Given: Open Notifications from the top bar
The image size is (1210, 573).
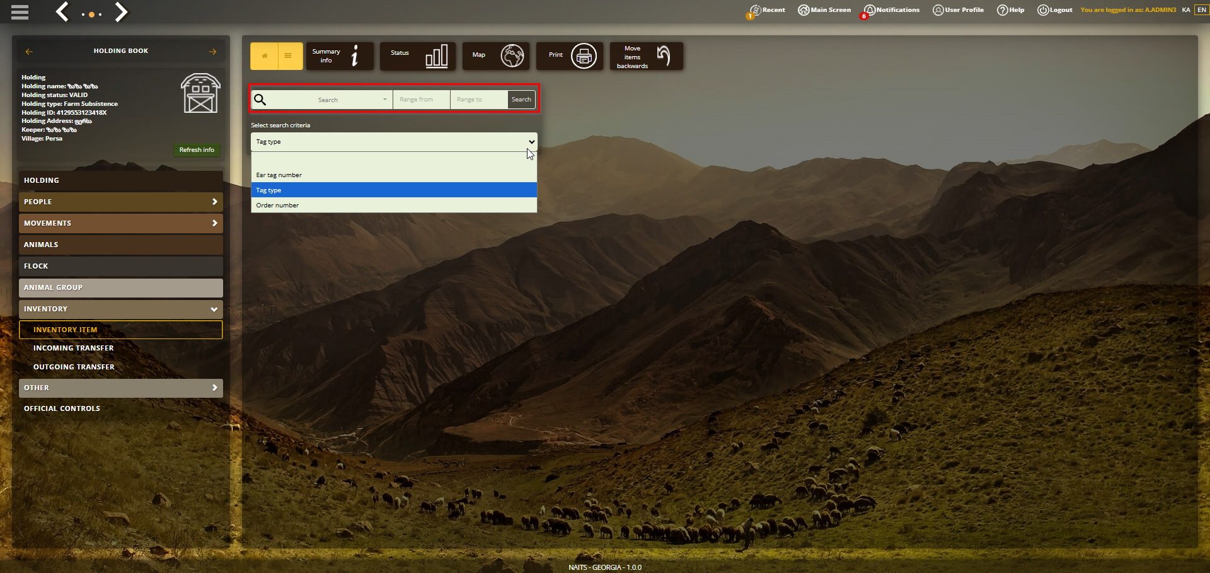Looking at the screenshot, I should click(892, 10).
